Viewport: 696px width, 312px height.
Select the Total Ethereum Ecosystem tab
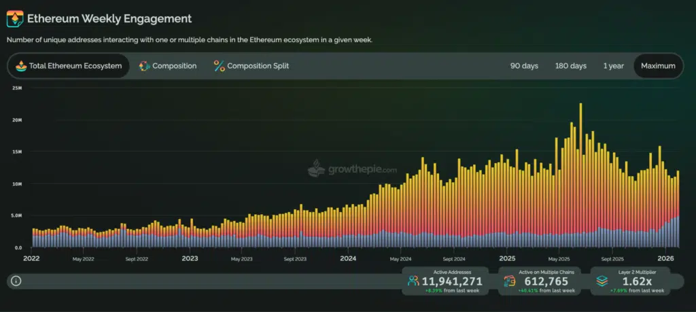tap(68, 66)
